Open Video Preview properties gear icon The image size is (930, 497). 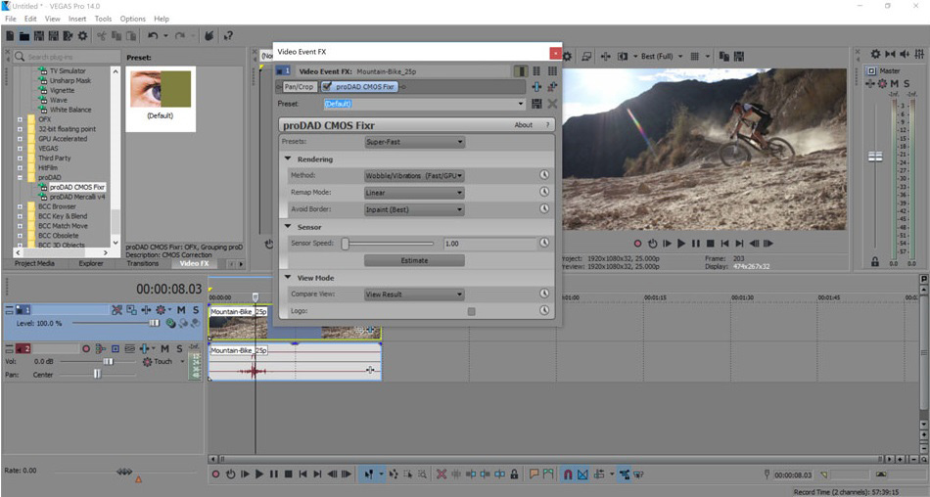pyautogui.click(x=568, y=57)
